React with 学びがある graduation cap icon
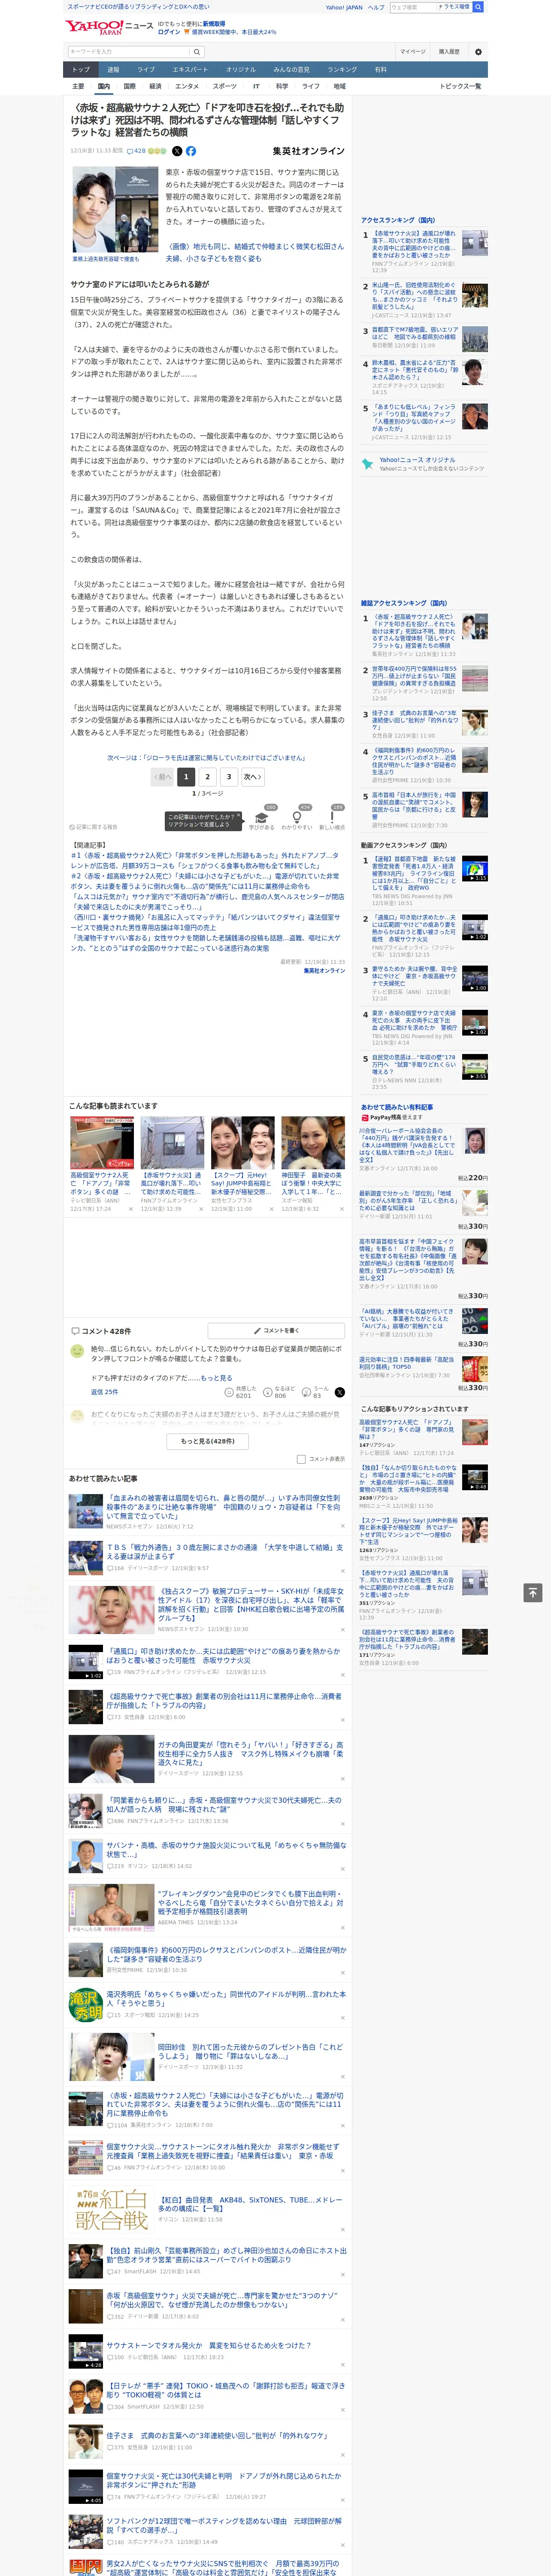This screenshot has width=551, height=2576. (x=262, y=817)
